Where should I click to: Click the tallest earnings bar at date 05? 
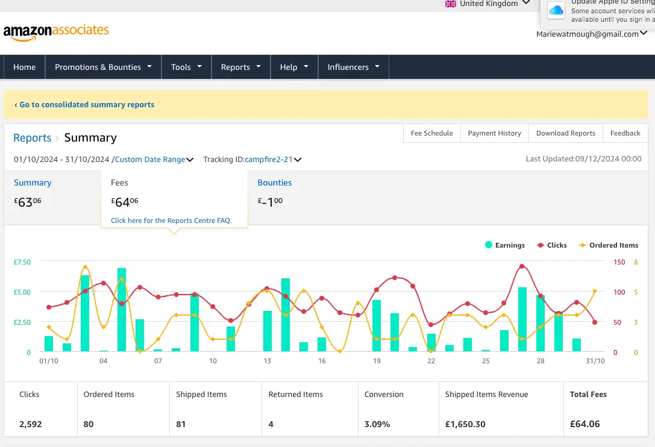coord(122,310)
